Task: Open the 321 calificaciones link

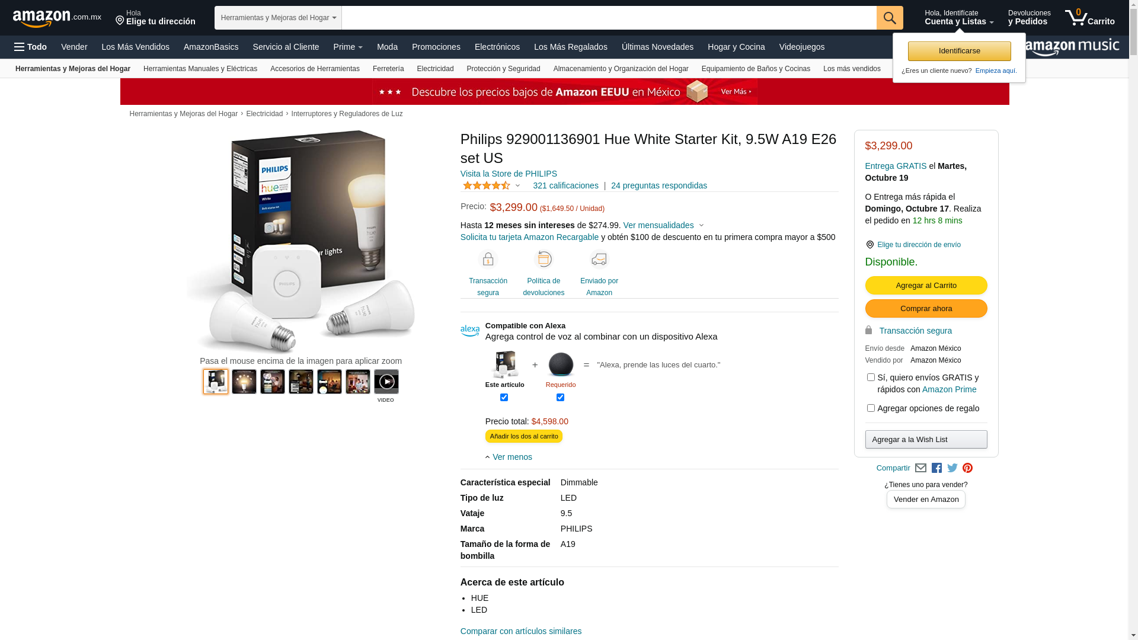Action: tap(565, 185)
